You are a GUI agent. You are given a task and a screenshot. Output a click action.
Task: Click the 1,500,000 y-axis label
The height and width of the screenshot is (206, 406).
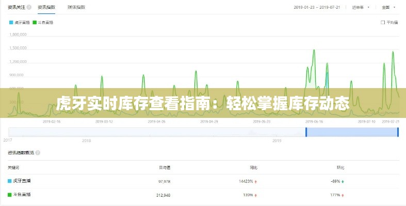tap(18, 48)
